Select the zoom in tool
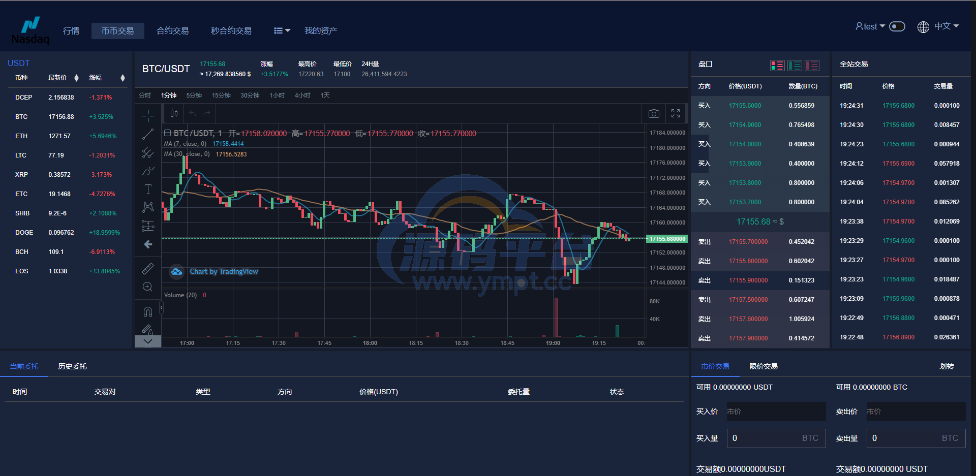Screen dimensions: 976x476 pos(148,287)
